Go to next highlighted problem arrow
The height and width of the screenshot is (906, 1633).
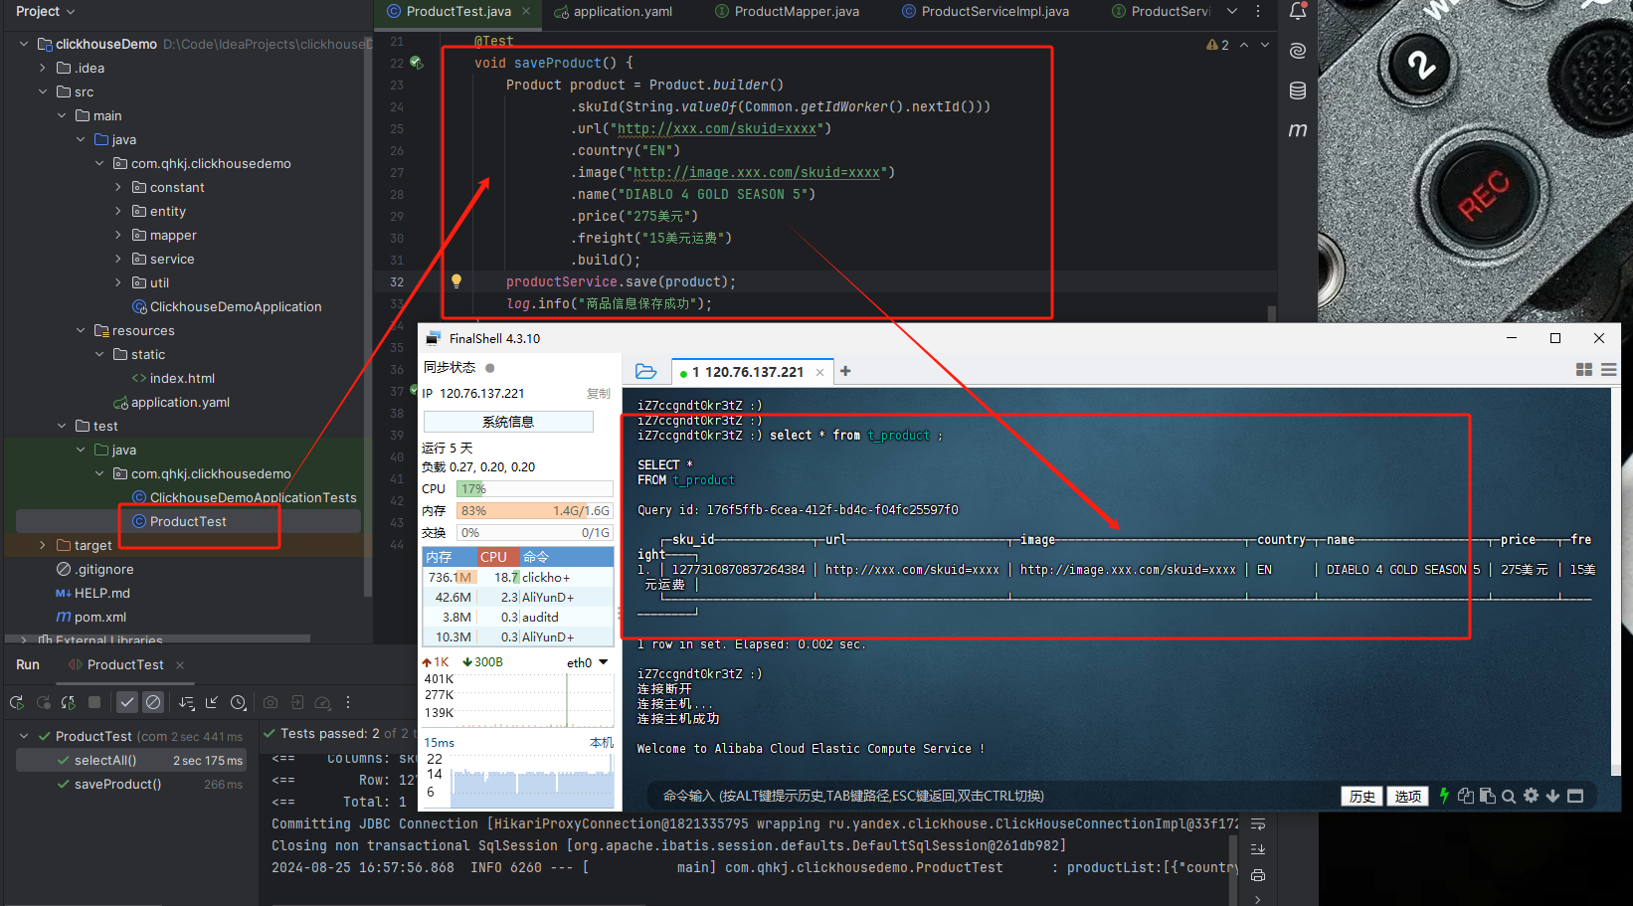click(x=1265, y=45)
